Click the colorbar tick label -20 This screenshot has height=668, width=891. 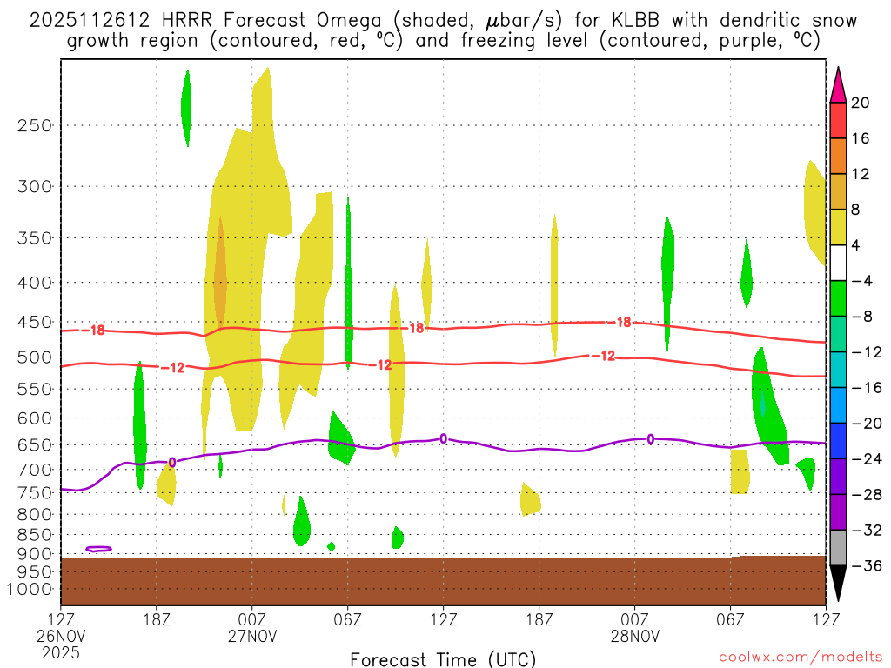click(866, 424)
